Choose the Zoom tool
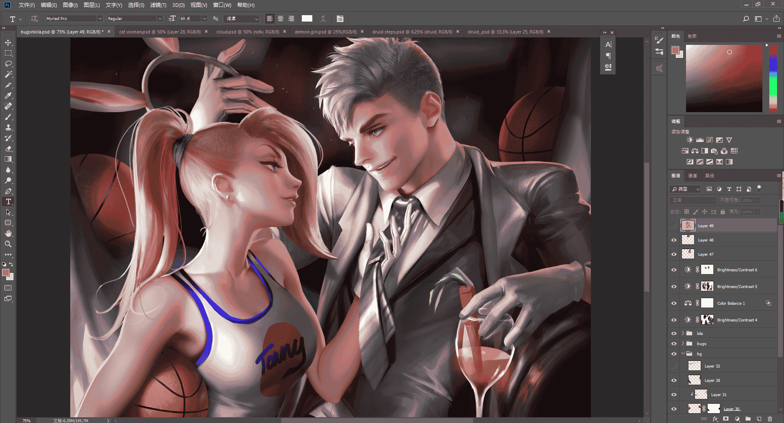 (8, 244)
